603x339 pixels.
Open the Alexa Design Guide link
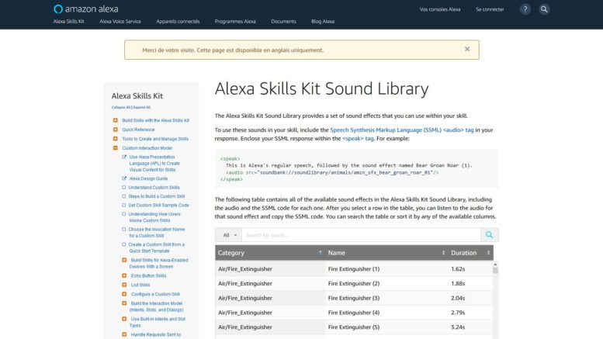tap(148, 178)
